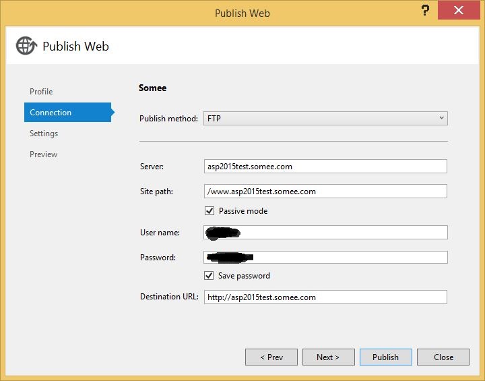
Task: Click the Close button at bottom
Action: click(x=443, y=357)
